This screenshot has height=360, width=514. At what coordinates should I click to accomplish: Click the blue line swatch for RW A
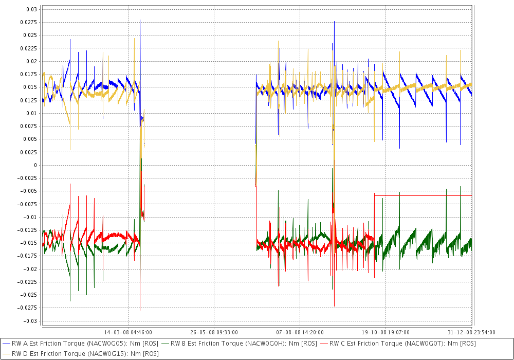[6, 344]
